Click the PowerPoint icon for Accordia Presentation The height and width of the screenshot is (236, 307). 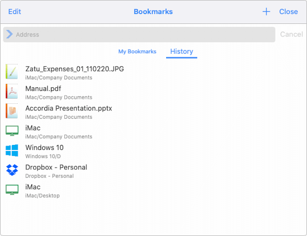[x=12, y=111]
